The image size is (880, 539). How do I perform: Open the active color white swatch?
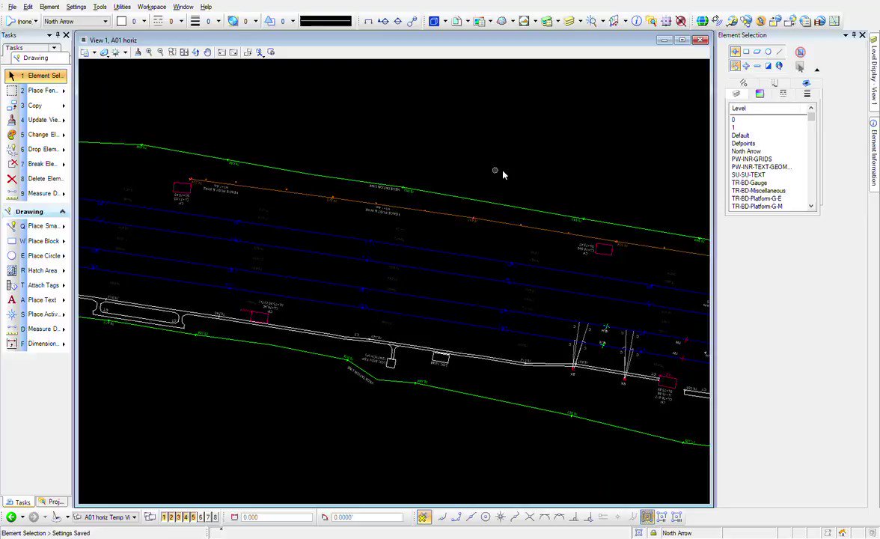pos(121,21)
